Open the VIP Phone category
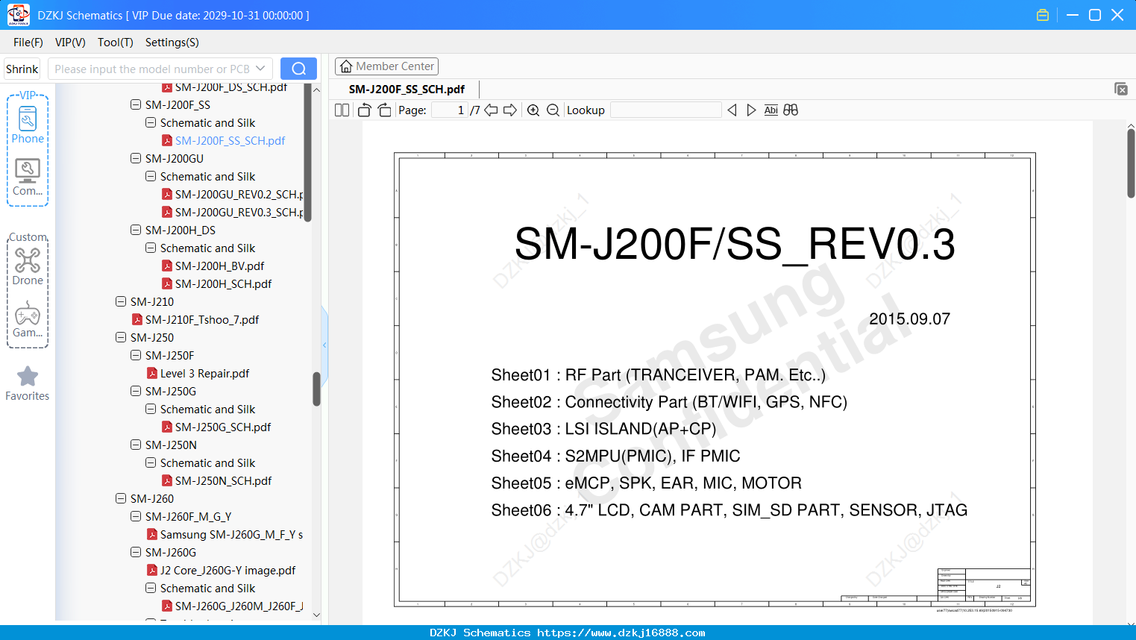The height and width of the screenshot is (640, 1136). point(28,125)
